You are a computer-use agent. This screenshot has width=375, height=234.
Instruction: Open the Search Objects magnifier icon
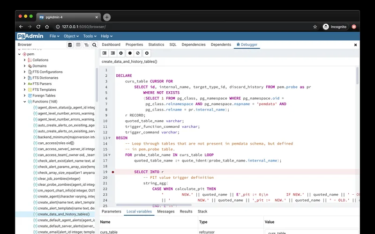pos(95,45)
